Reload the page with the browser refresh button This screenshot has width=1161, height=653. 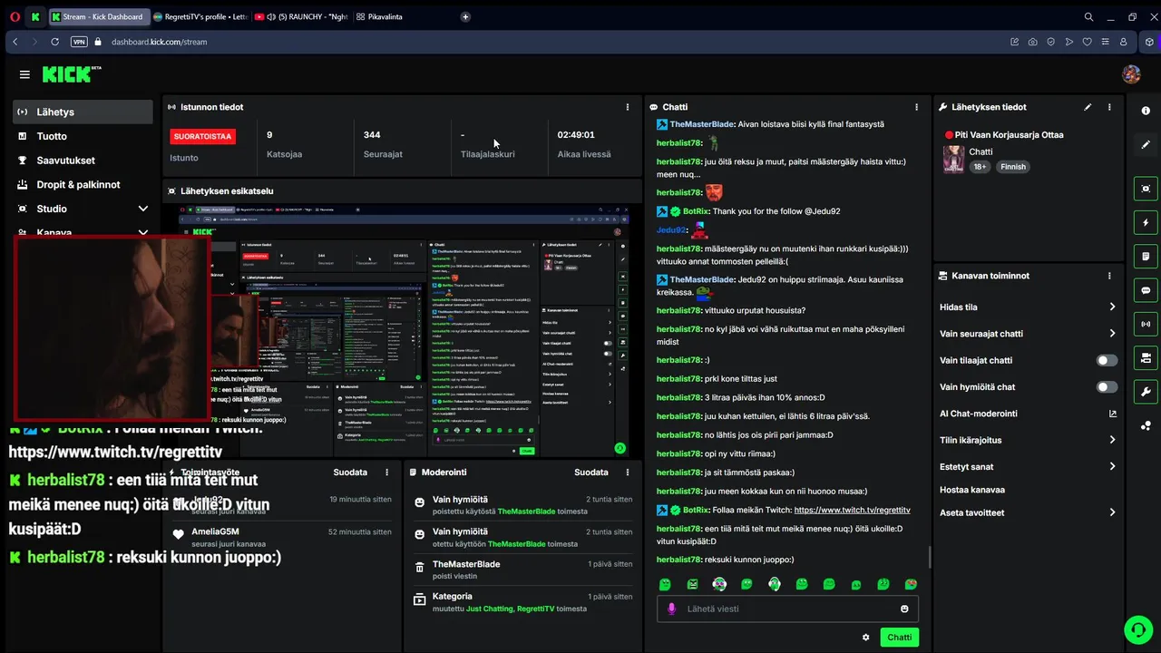[x=55, y=42]
